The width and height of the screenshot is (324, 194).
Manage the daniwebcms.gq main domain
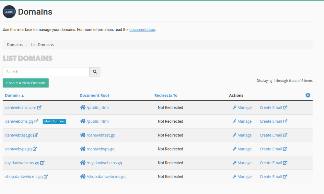tap(242, 121)
